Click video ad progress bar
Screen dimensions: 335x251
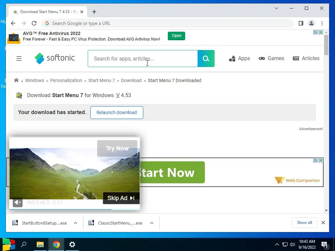75,209
